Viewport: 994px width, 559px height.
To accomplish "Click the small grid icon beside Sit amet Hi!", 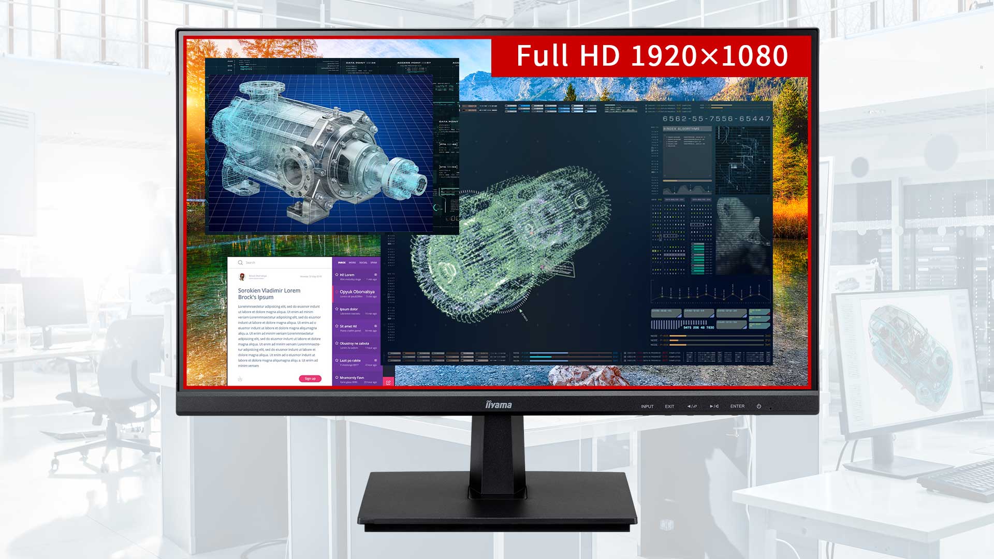I will [375, 325].
